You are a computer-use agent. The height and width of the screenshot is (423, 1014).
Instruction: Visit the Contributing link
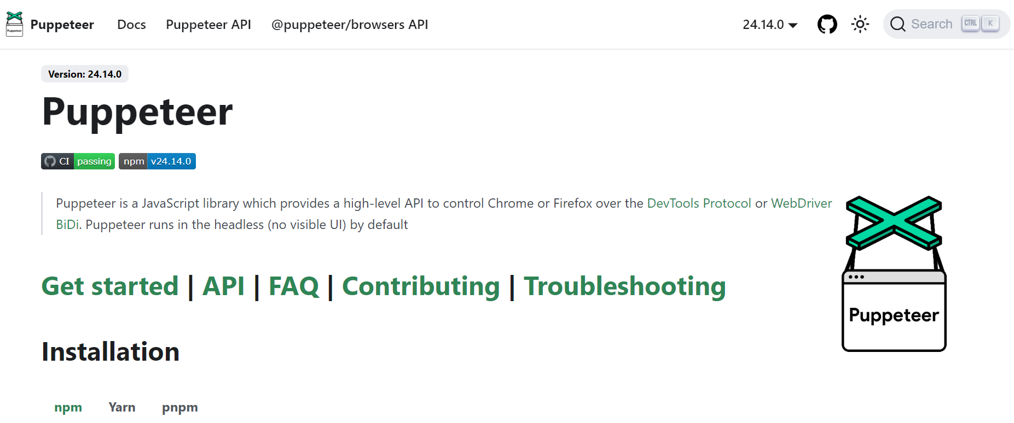pyautogui.click(x=421, y=286)
